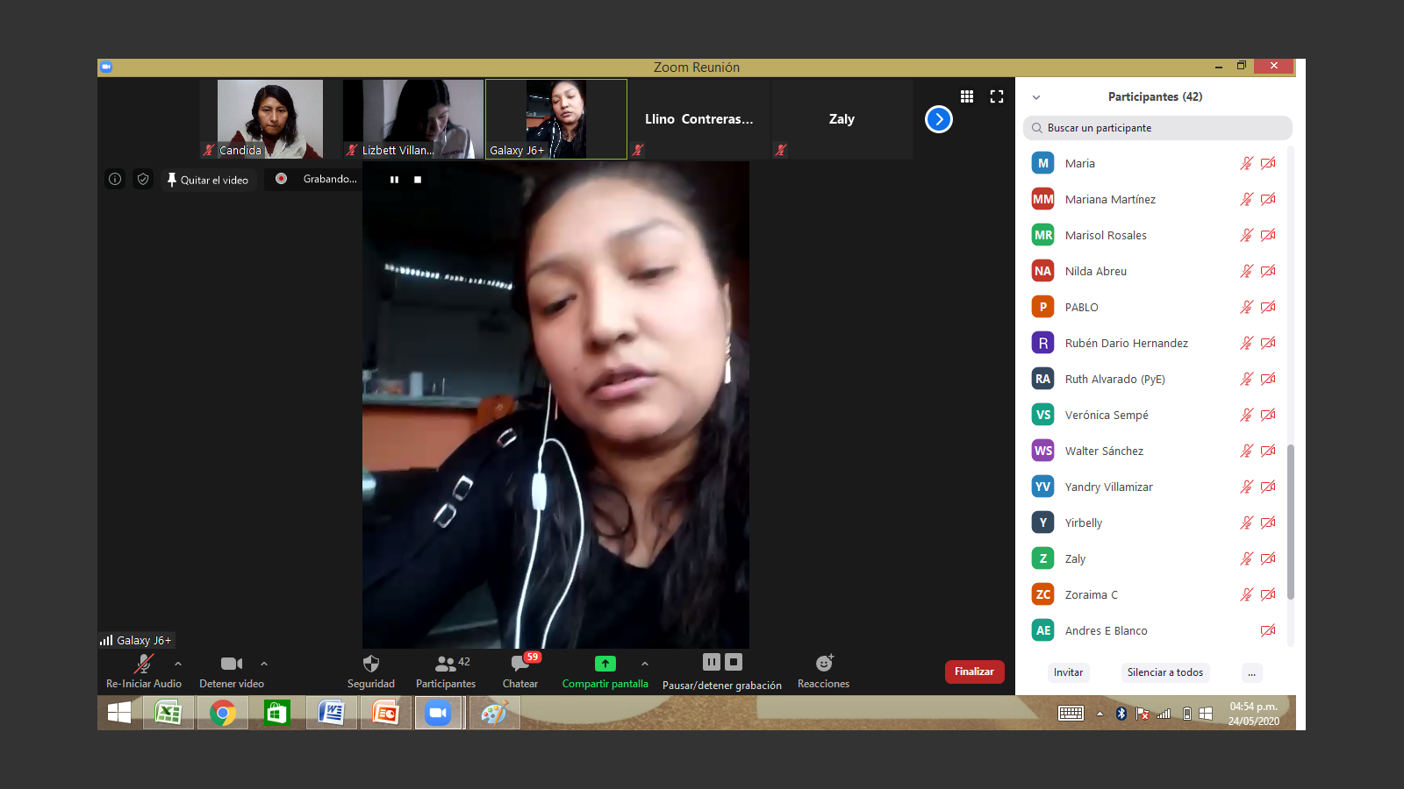Pause recording in top-left indicator

(394, 180)
